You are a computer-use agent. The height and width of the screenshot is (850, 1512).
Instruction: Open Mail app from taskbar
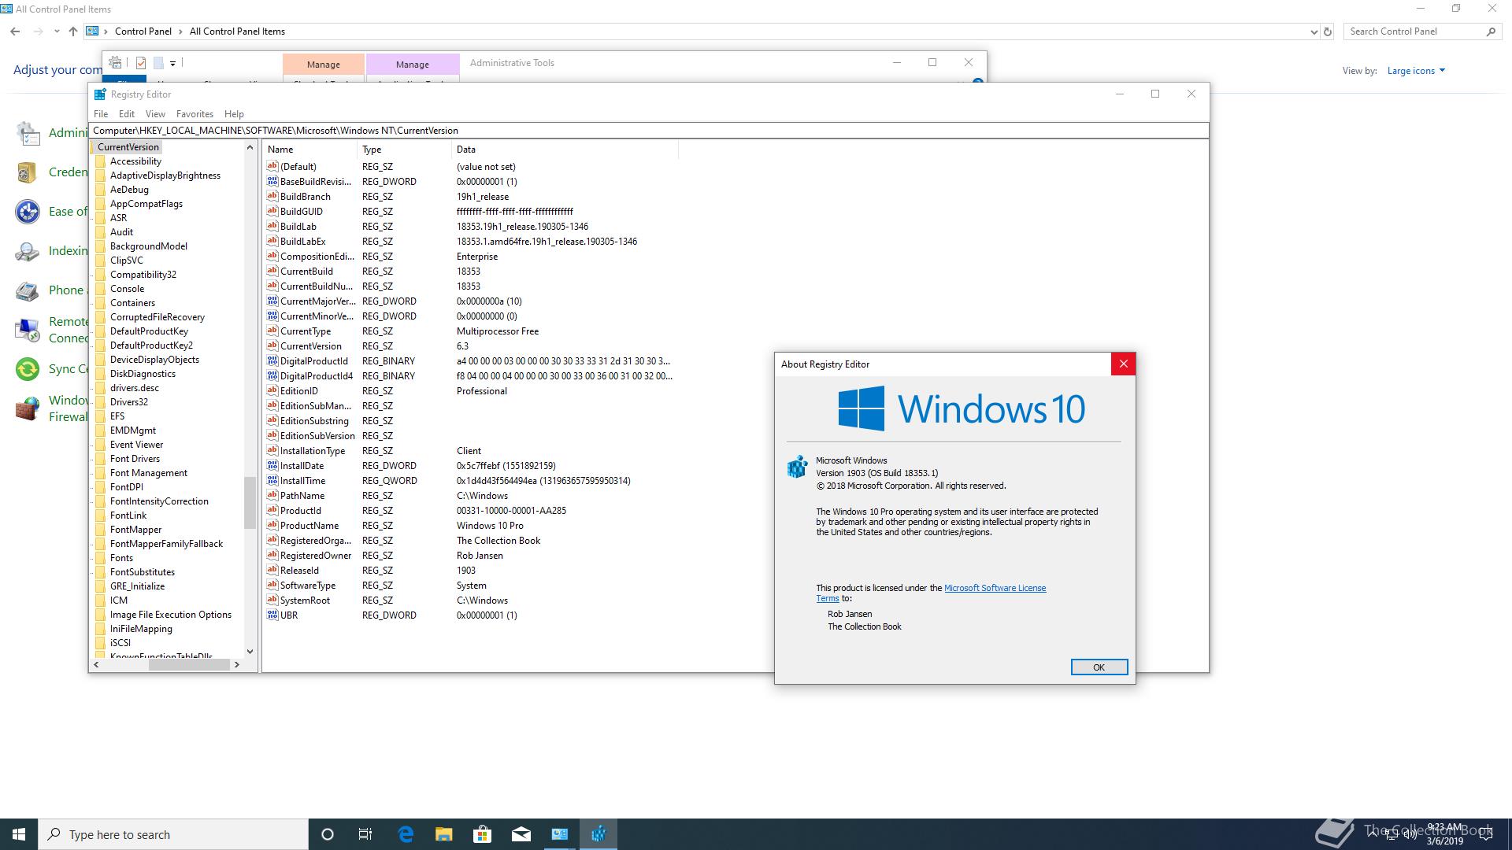[x=521, y=834]
